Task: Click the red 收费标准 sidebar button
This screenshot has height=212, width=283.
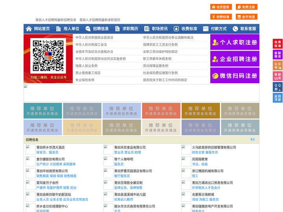Action: [x=277, y=44]
